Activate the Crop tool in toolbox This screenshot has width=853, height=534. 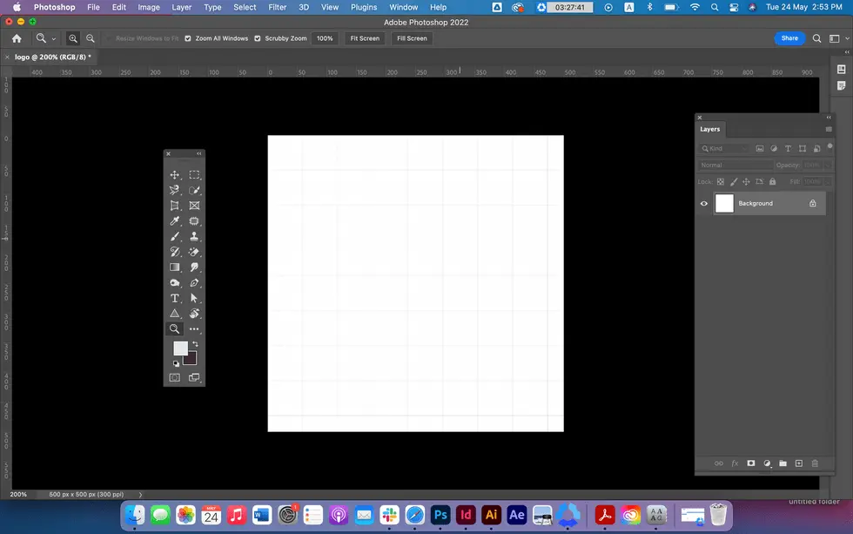pos(175,206)
